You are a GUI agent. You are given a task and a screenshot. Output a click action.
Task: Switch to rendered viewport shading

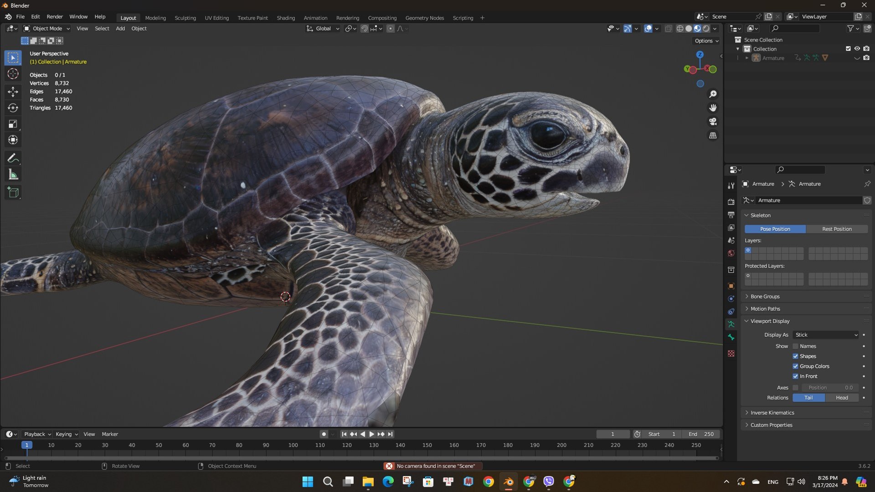pos(706,28)
